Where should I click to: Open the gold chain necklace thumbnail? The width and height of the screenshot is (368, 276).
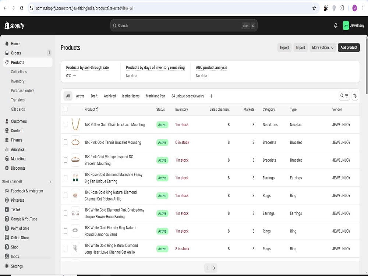point(75,124)
